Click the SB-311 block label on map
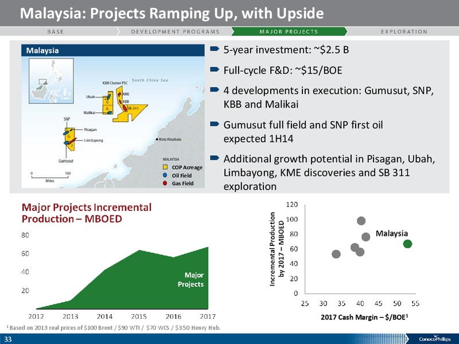Screen dimensions: 459x344 point(133,108)
